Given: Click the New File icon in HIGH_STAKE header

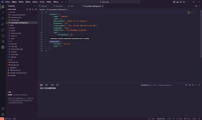Looking at the screenshot, I should pos(27,9).
